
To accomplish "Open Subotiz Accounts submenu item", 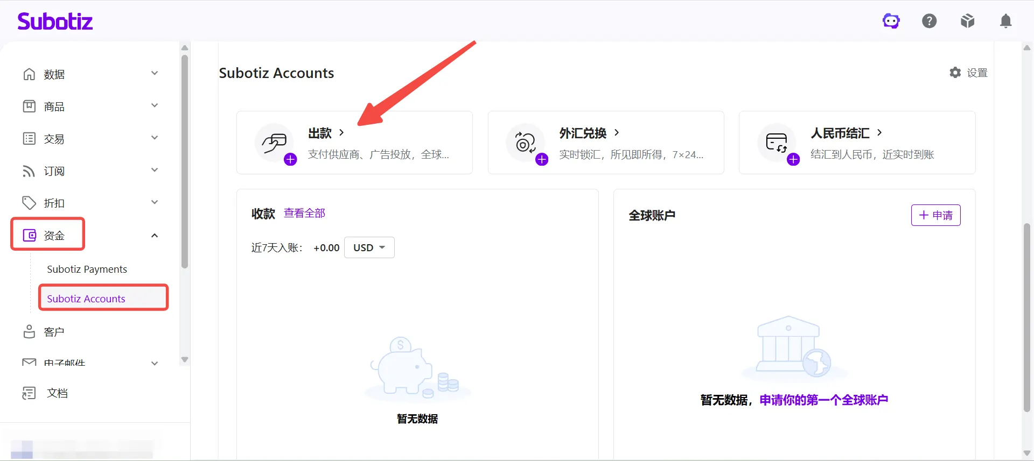I will click(86, 299).
